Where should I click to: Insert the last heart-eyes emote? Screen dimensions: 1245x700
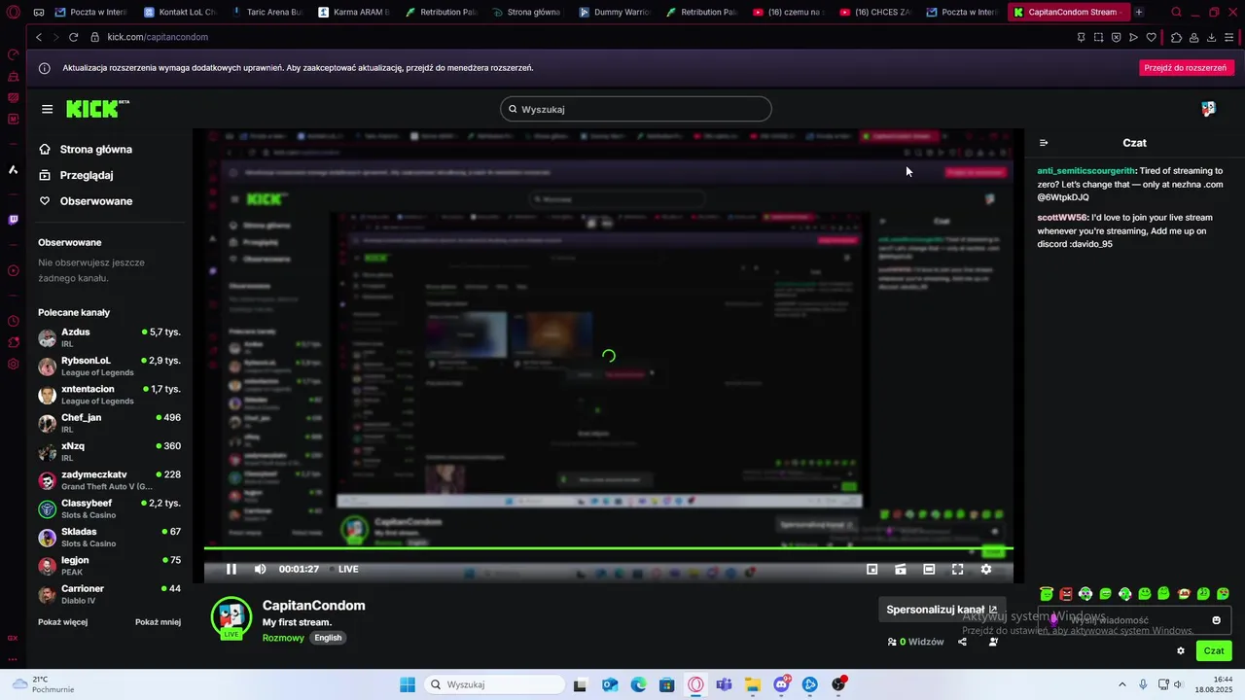pos(1223,593)
